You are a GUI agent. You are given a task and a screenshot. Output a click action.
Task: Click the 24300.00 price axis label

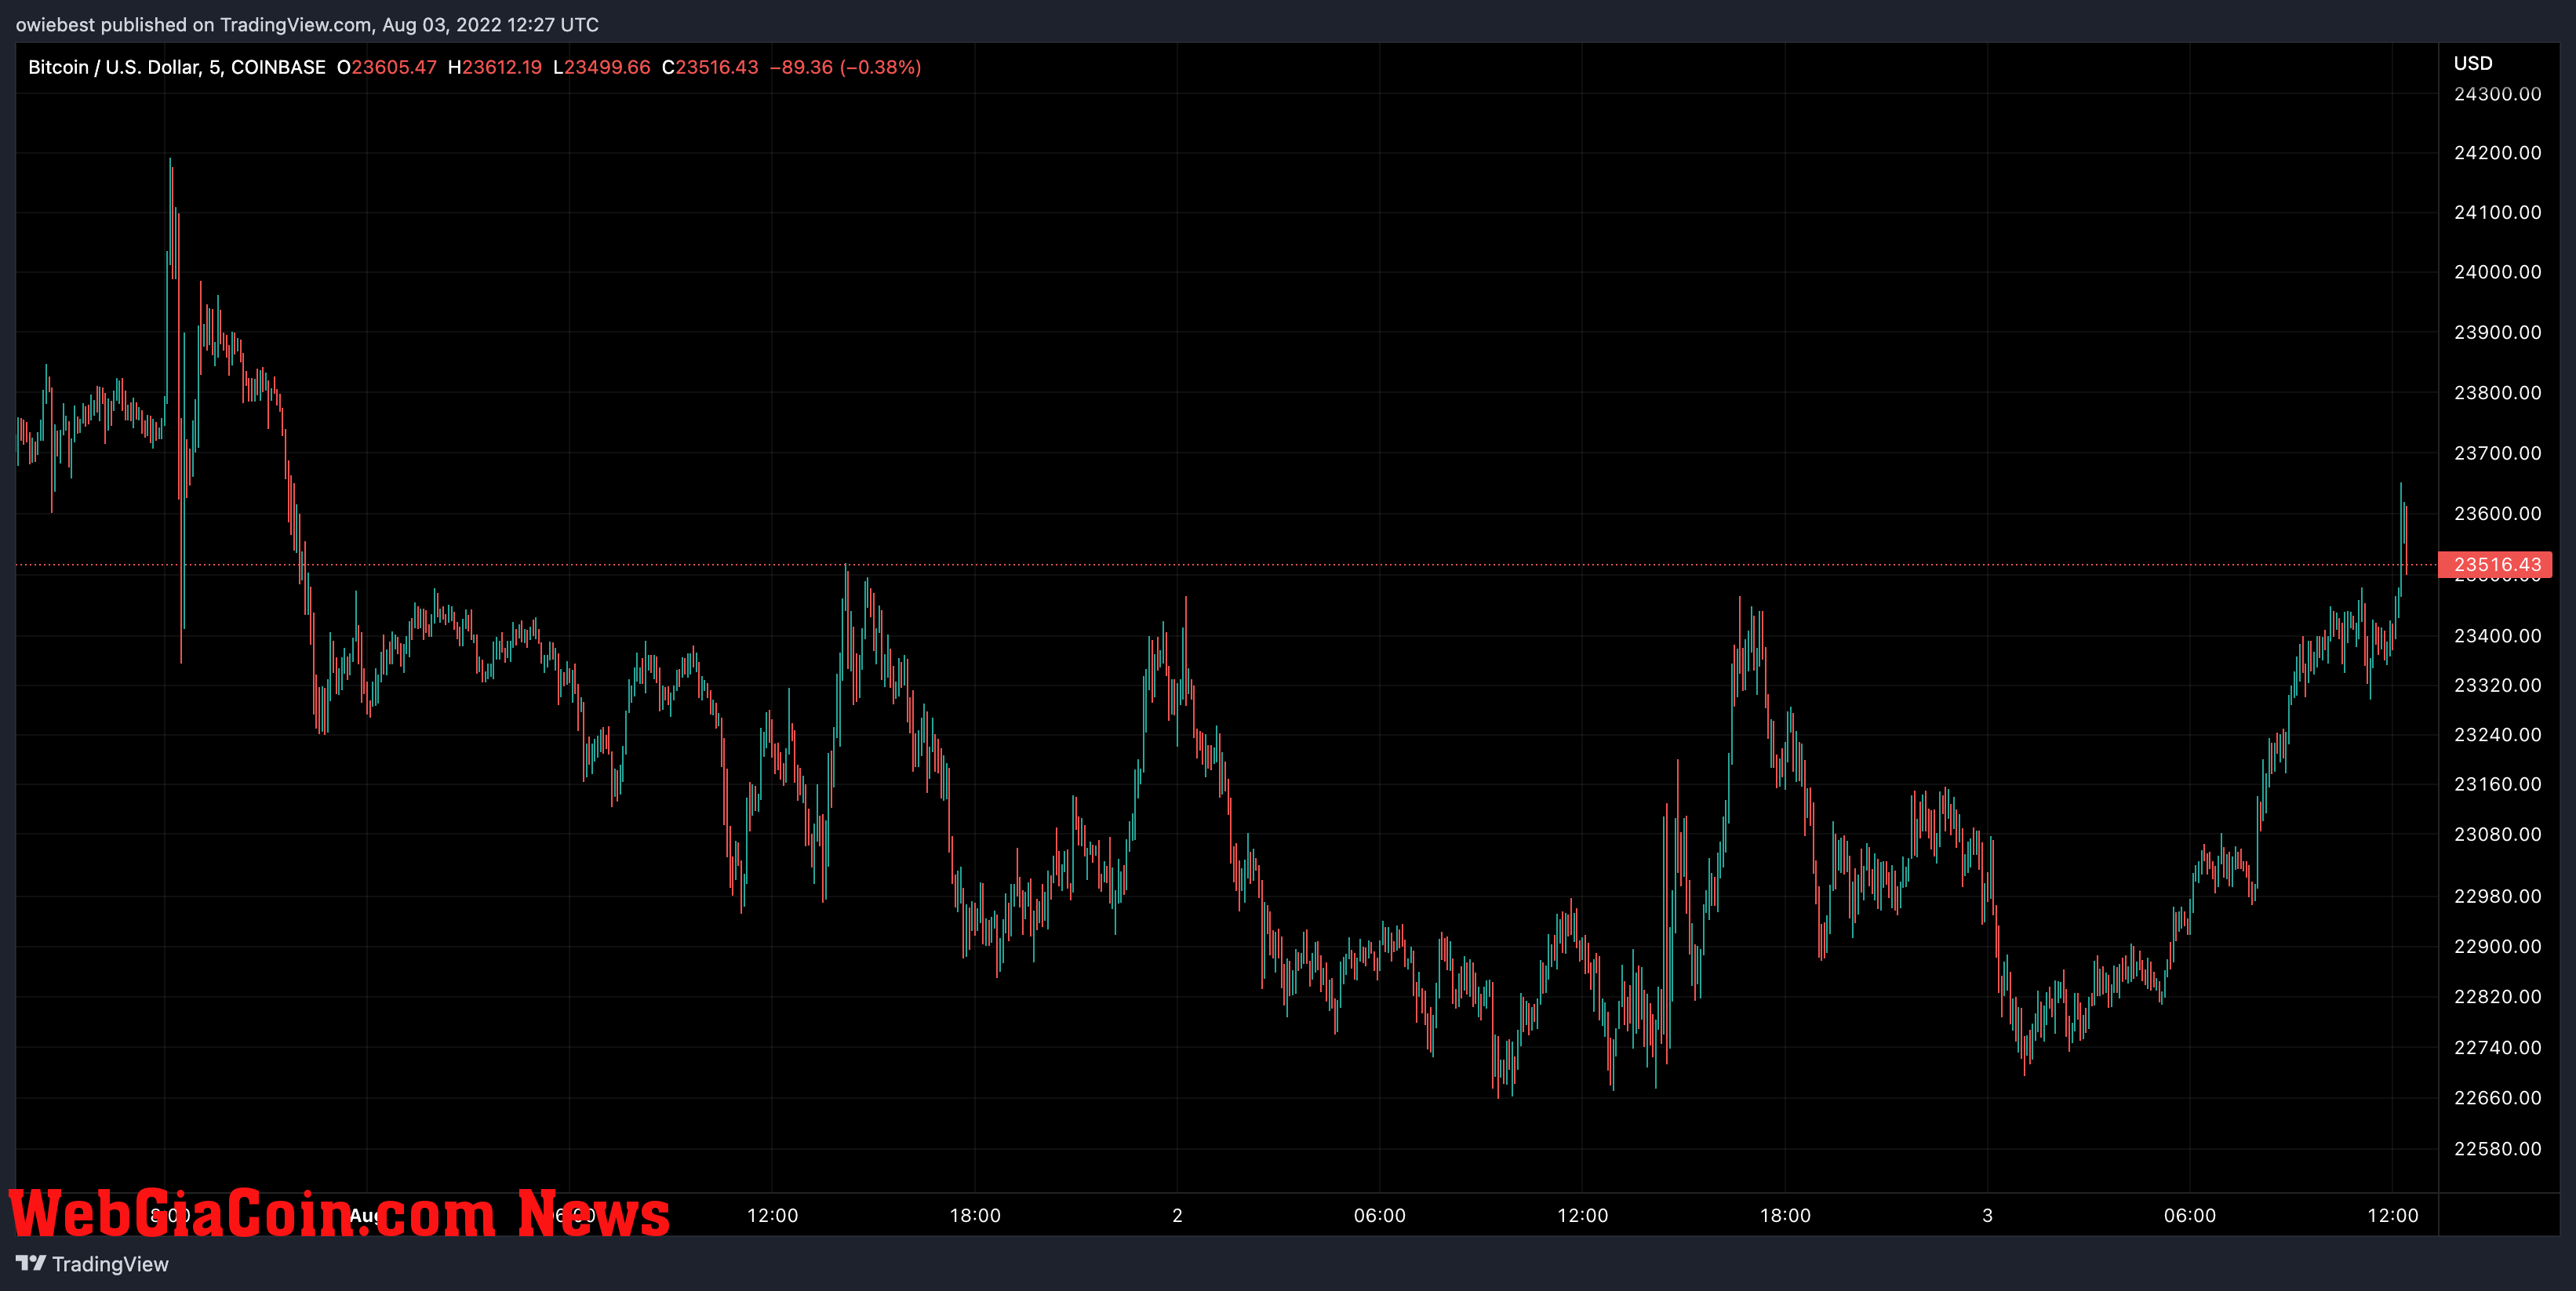pyautogui.click(x=2497, y=94)
